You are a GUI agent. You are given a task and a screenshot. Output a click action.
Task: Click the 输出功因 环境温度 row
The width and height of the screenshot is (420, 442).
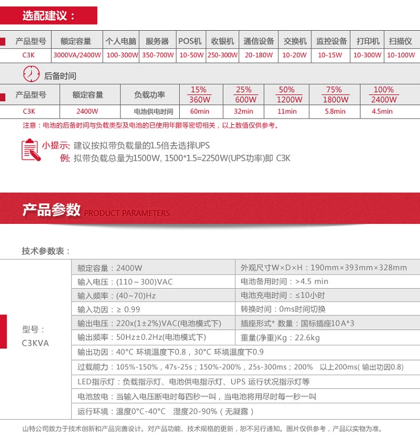(246, 352)
